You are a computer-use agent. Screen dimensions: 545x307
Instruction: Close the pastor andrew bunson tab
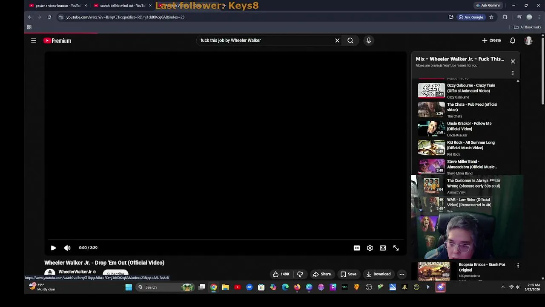point(86,6)
